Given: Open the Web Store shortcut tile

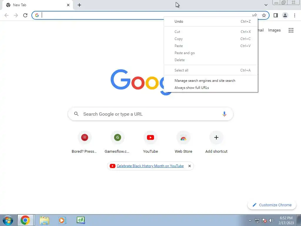Looking at the screenshot, I should [x=183, y=142].
